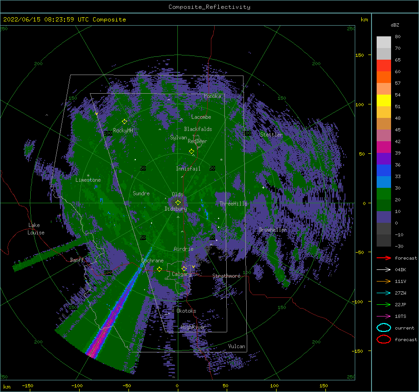This screenshot has width=419, height=392.
Task: Click the Didsbury label
Action: pos(176,209)
